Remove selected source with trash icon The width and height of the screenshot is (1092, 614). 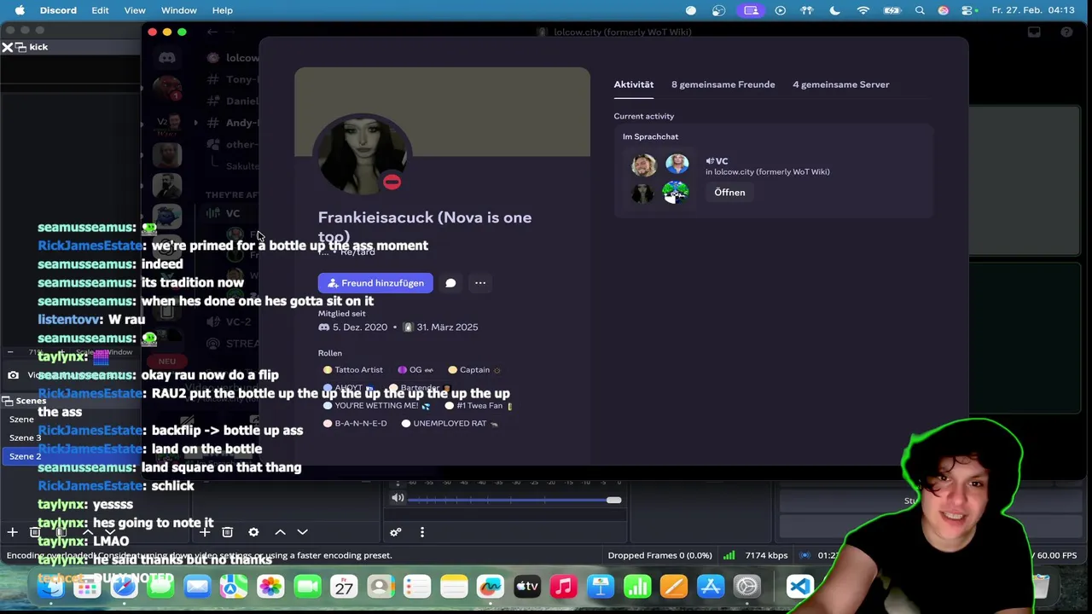227,532
